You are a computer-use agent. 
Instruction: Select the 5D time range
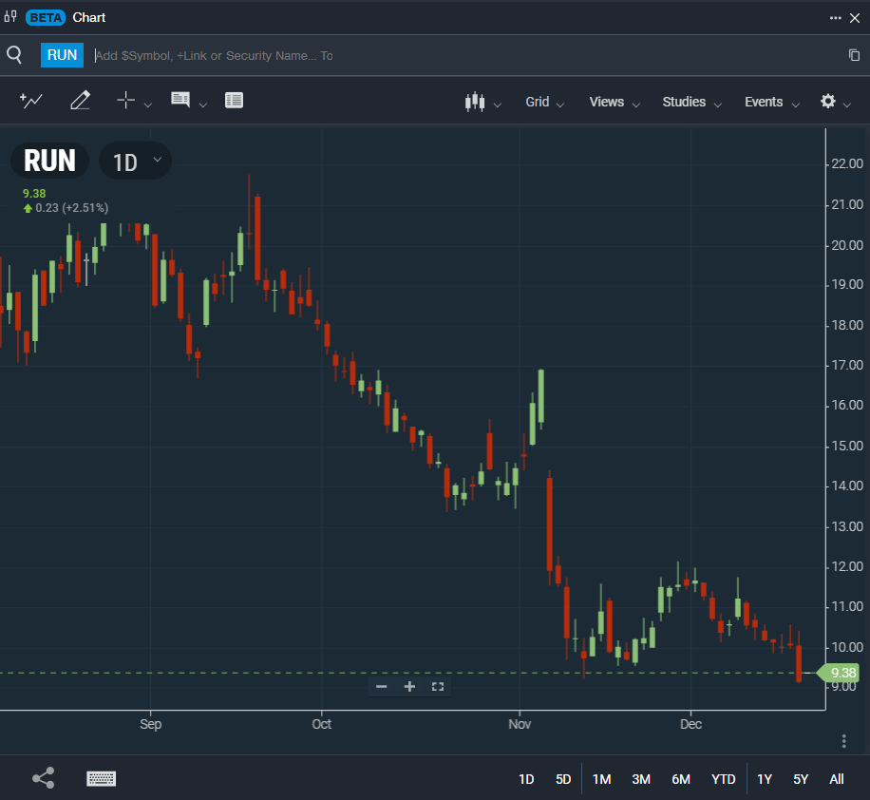[x=563, y=779]
